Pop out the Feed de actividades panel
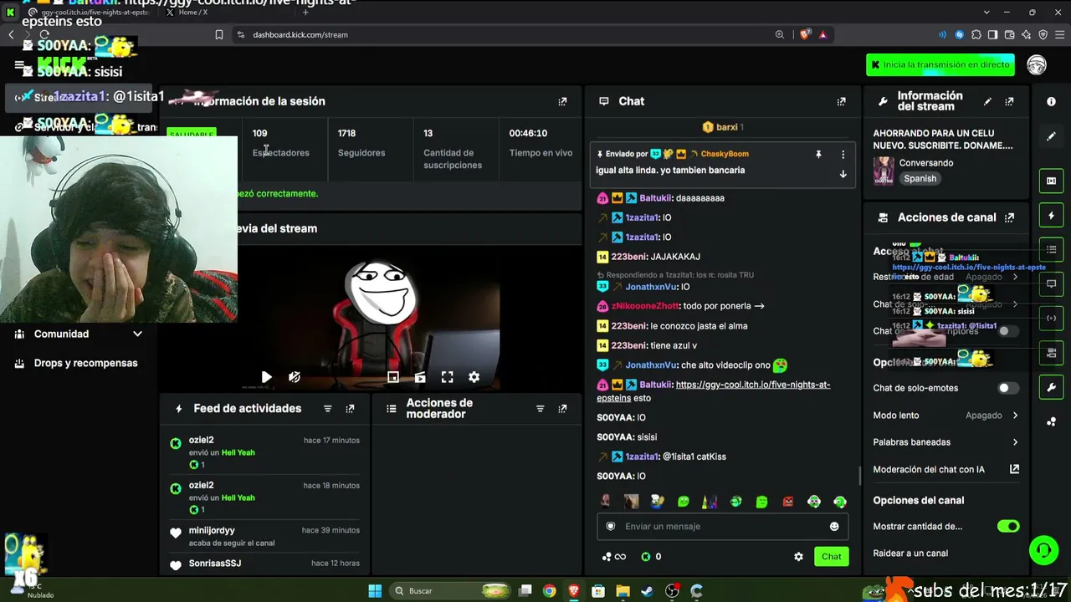 click(350, 409)
